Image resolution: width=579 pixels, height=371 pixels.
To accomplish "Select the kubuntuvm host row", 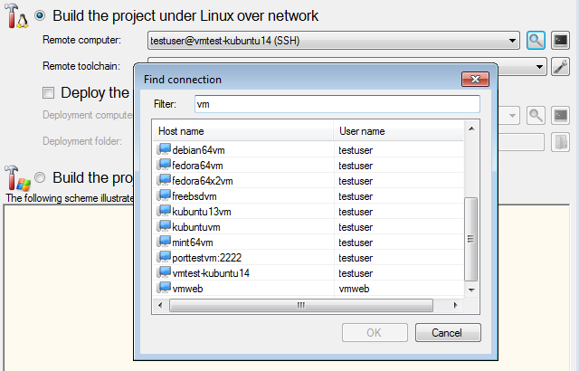I will 308,227.
